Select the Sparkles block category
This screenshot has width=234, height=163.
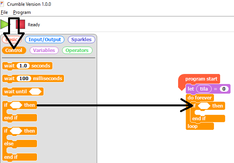pyautogui.click(x=81, y=40)
